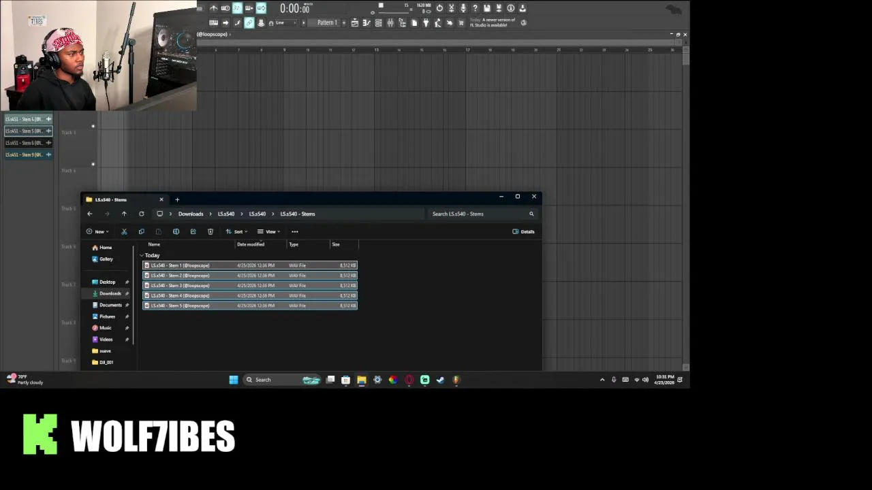Screen dimensions: 872x490
Task: Click the Cut scissors icon
Action: coord(124,231)
